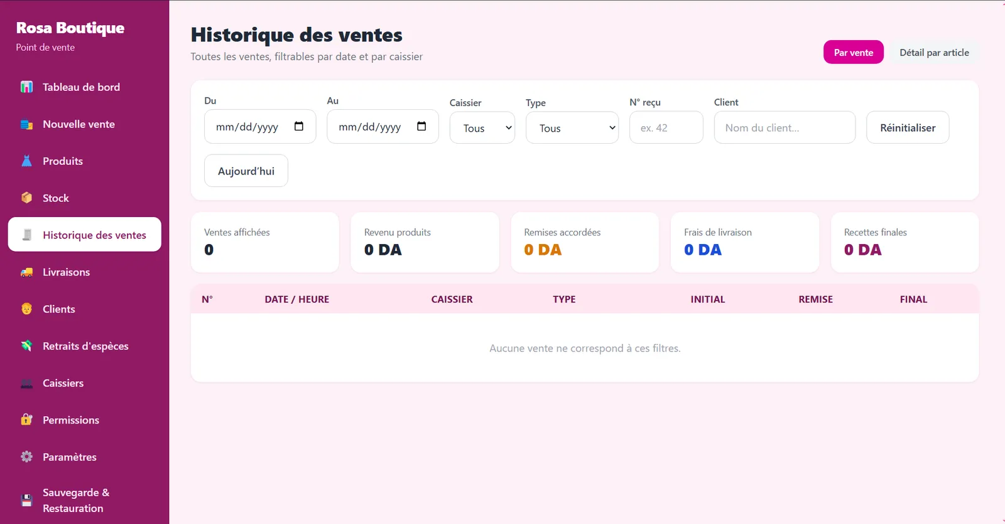Switch to Par vente view

coord(854,52)
